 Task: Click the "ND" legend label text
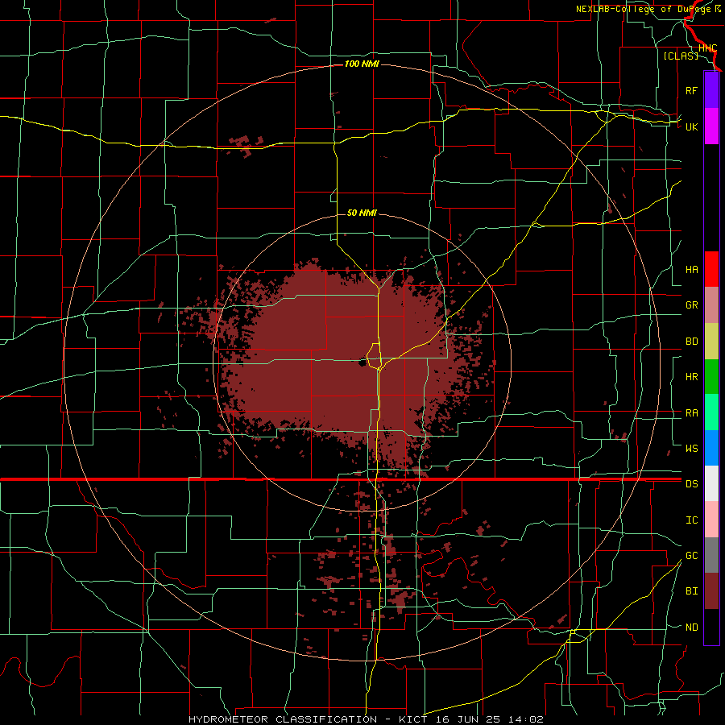tap(691, 628)
